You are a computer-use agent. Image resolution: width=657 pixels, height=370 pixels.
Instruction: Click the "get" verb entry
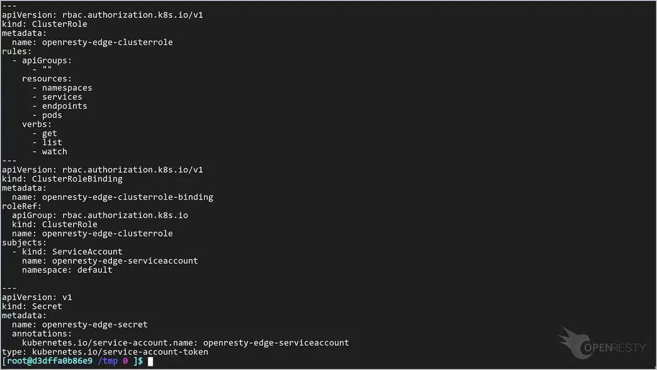(50, 133)
